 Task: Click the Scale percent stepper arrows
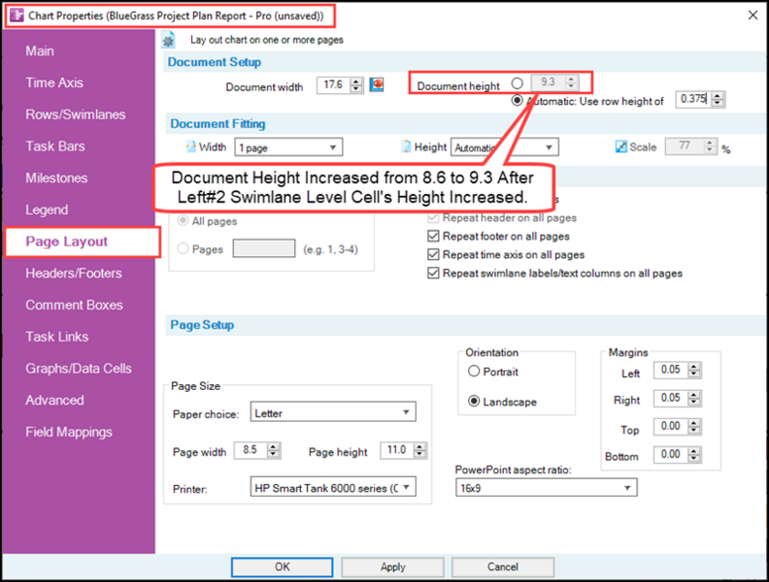tap(710, 146)
